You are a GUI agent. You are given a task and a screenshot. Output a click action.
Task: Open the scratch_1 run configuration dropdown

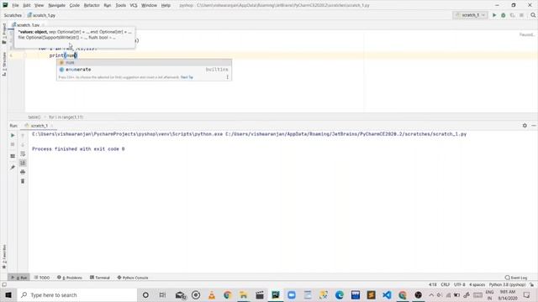[x=470, y=15]
